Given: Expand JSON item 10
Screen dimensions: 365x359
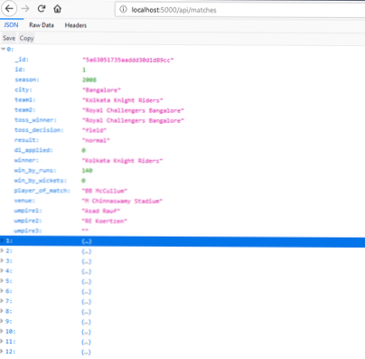Looking at the screenshot, I should 2,331.
